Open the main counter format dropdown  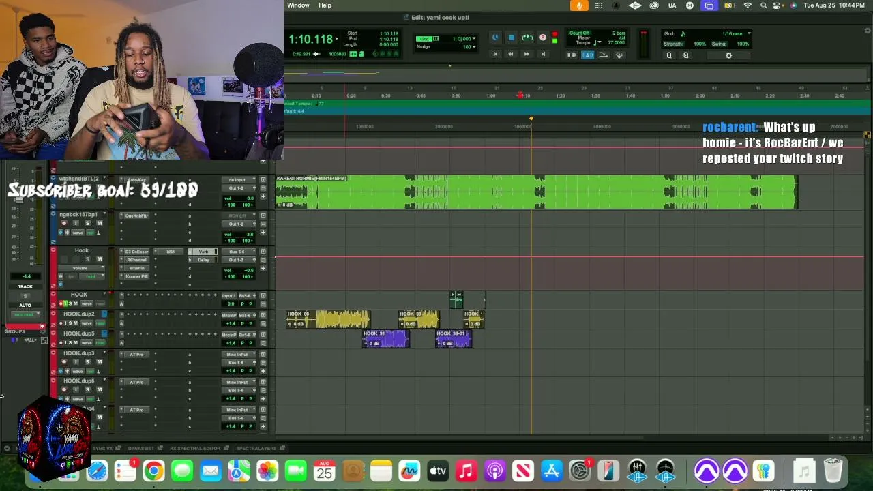pos(336,39)
